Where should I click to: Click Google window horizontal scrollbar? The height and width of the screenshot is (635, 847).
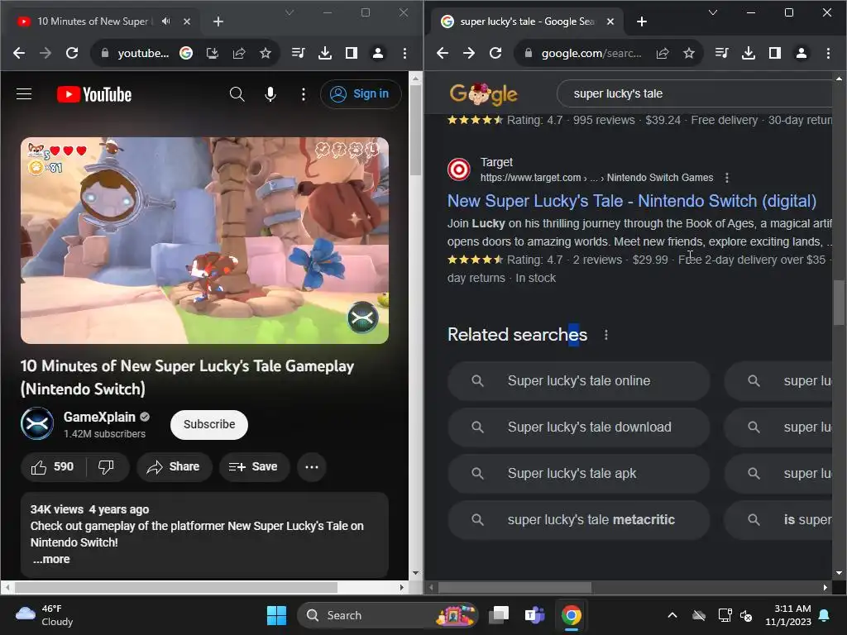pyautogui.click(x=514, y=588)
